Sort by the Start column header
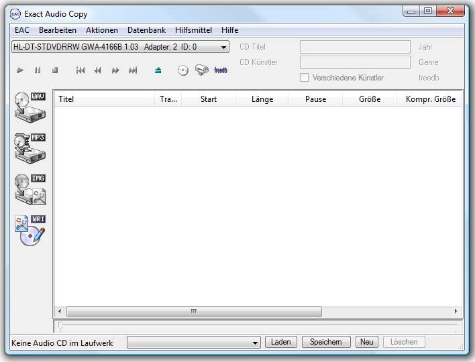 (x=209, y=99)
